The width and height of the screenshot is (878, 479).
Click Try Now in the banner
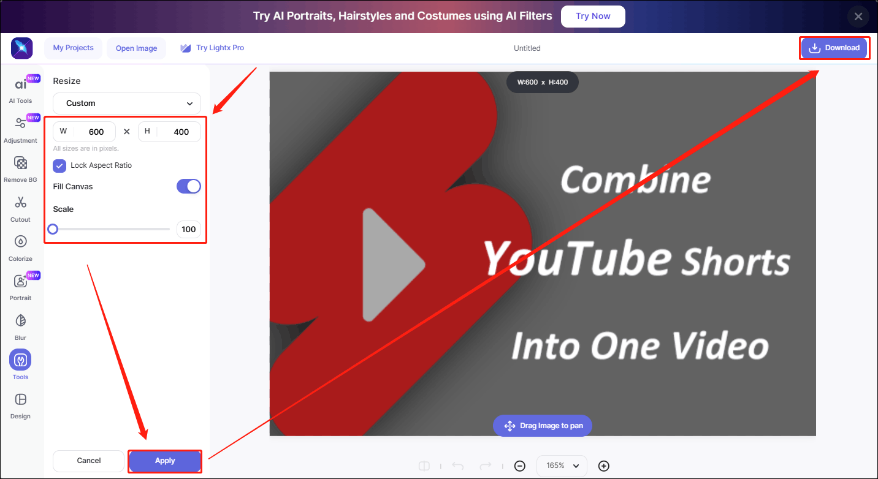click(593, 17)
